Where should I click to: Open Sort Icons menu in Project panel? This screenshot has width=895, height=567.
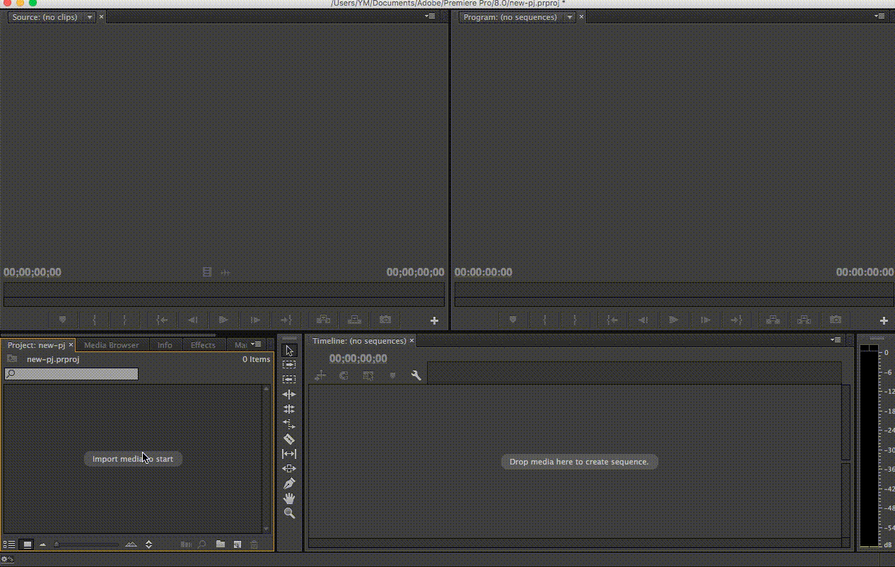(x=148, y=544)
